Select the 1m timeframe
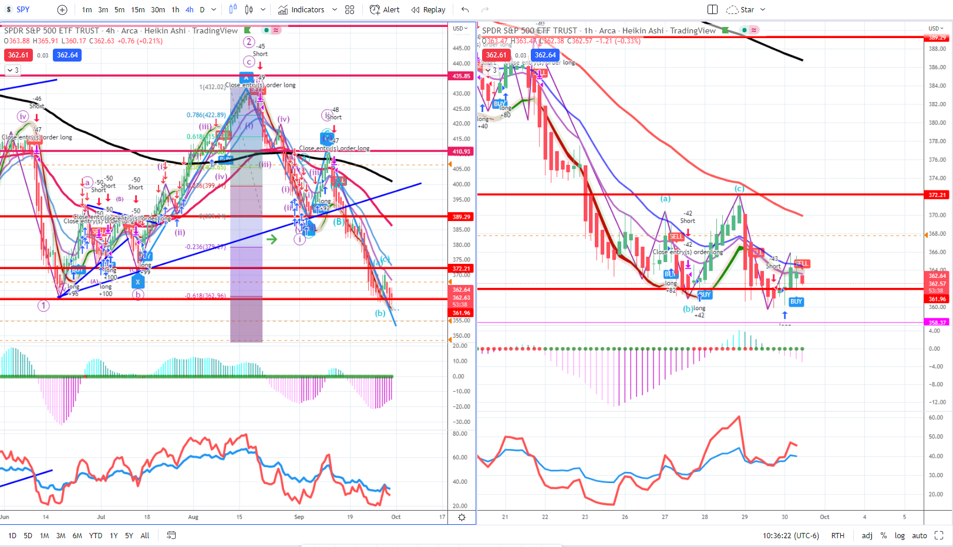 87,10
